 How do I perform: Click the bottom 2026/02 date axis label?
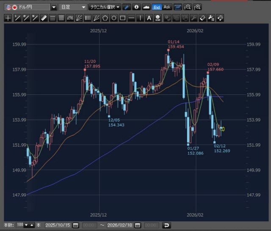pyautogui.click(x=195, y=215)
